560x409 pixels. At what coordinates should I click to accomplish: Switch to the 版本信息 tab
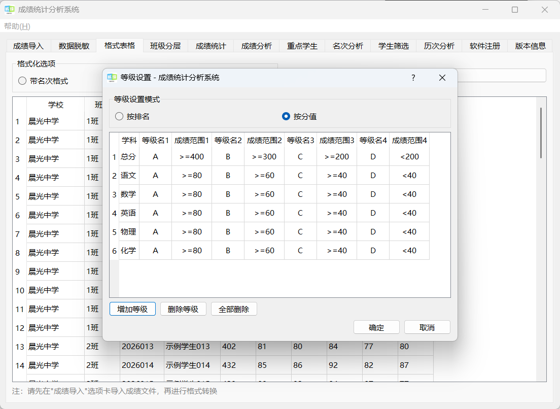531,46
